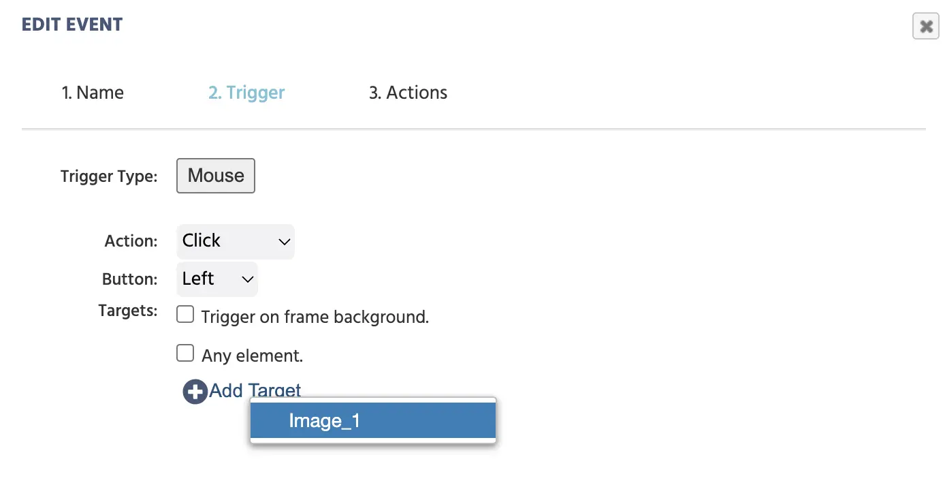Click the 'Trigger on frame background.' label text
This screenshot has width=945, height=485.
point(315,317)
